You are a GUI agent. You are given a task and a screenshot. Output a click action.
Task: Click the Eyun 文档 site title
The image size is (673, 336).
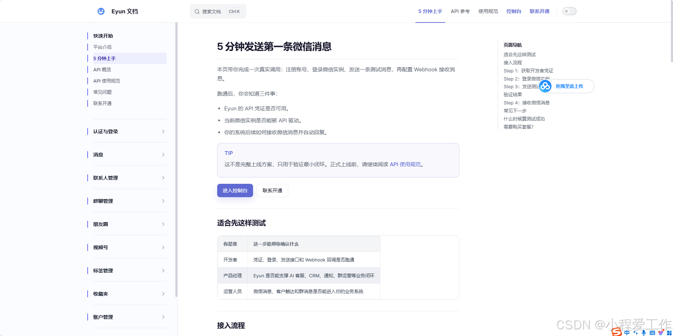(125, 11)
